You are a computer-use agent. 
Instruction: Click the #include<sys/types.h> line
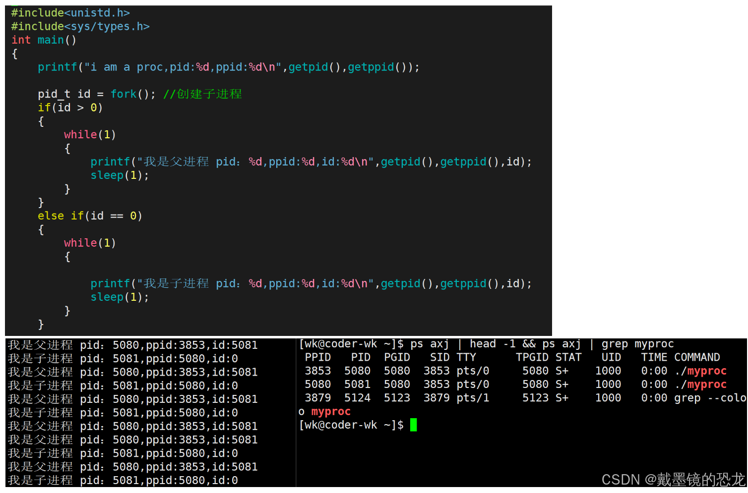(80, 26)
